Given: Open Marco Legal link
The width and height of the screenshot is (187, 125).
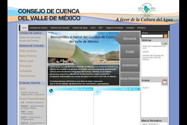Looking at the screenshot, I should [26, 61].
